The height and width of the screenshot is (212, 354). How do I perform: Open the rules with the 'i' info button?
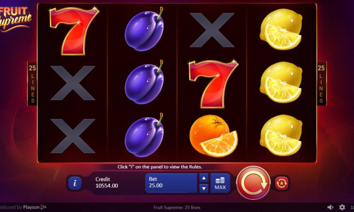point(75,183)
